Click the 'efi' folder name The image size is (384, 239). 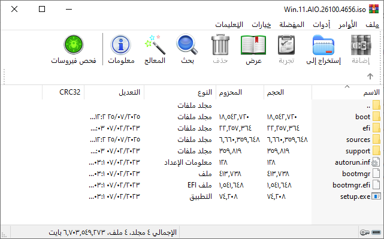pyautogui.click(x=367, y=128)
